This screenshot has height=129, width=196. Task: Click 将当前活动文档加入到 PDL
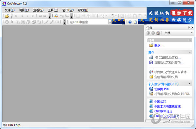[x=172, y=94]
